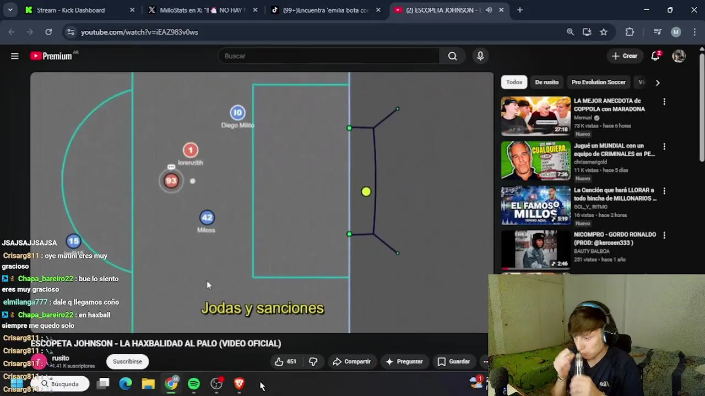Open Spotify from the taskbar

tap(194, 384)
